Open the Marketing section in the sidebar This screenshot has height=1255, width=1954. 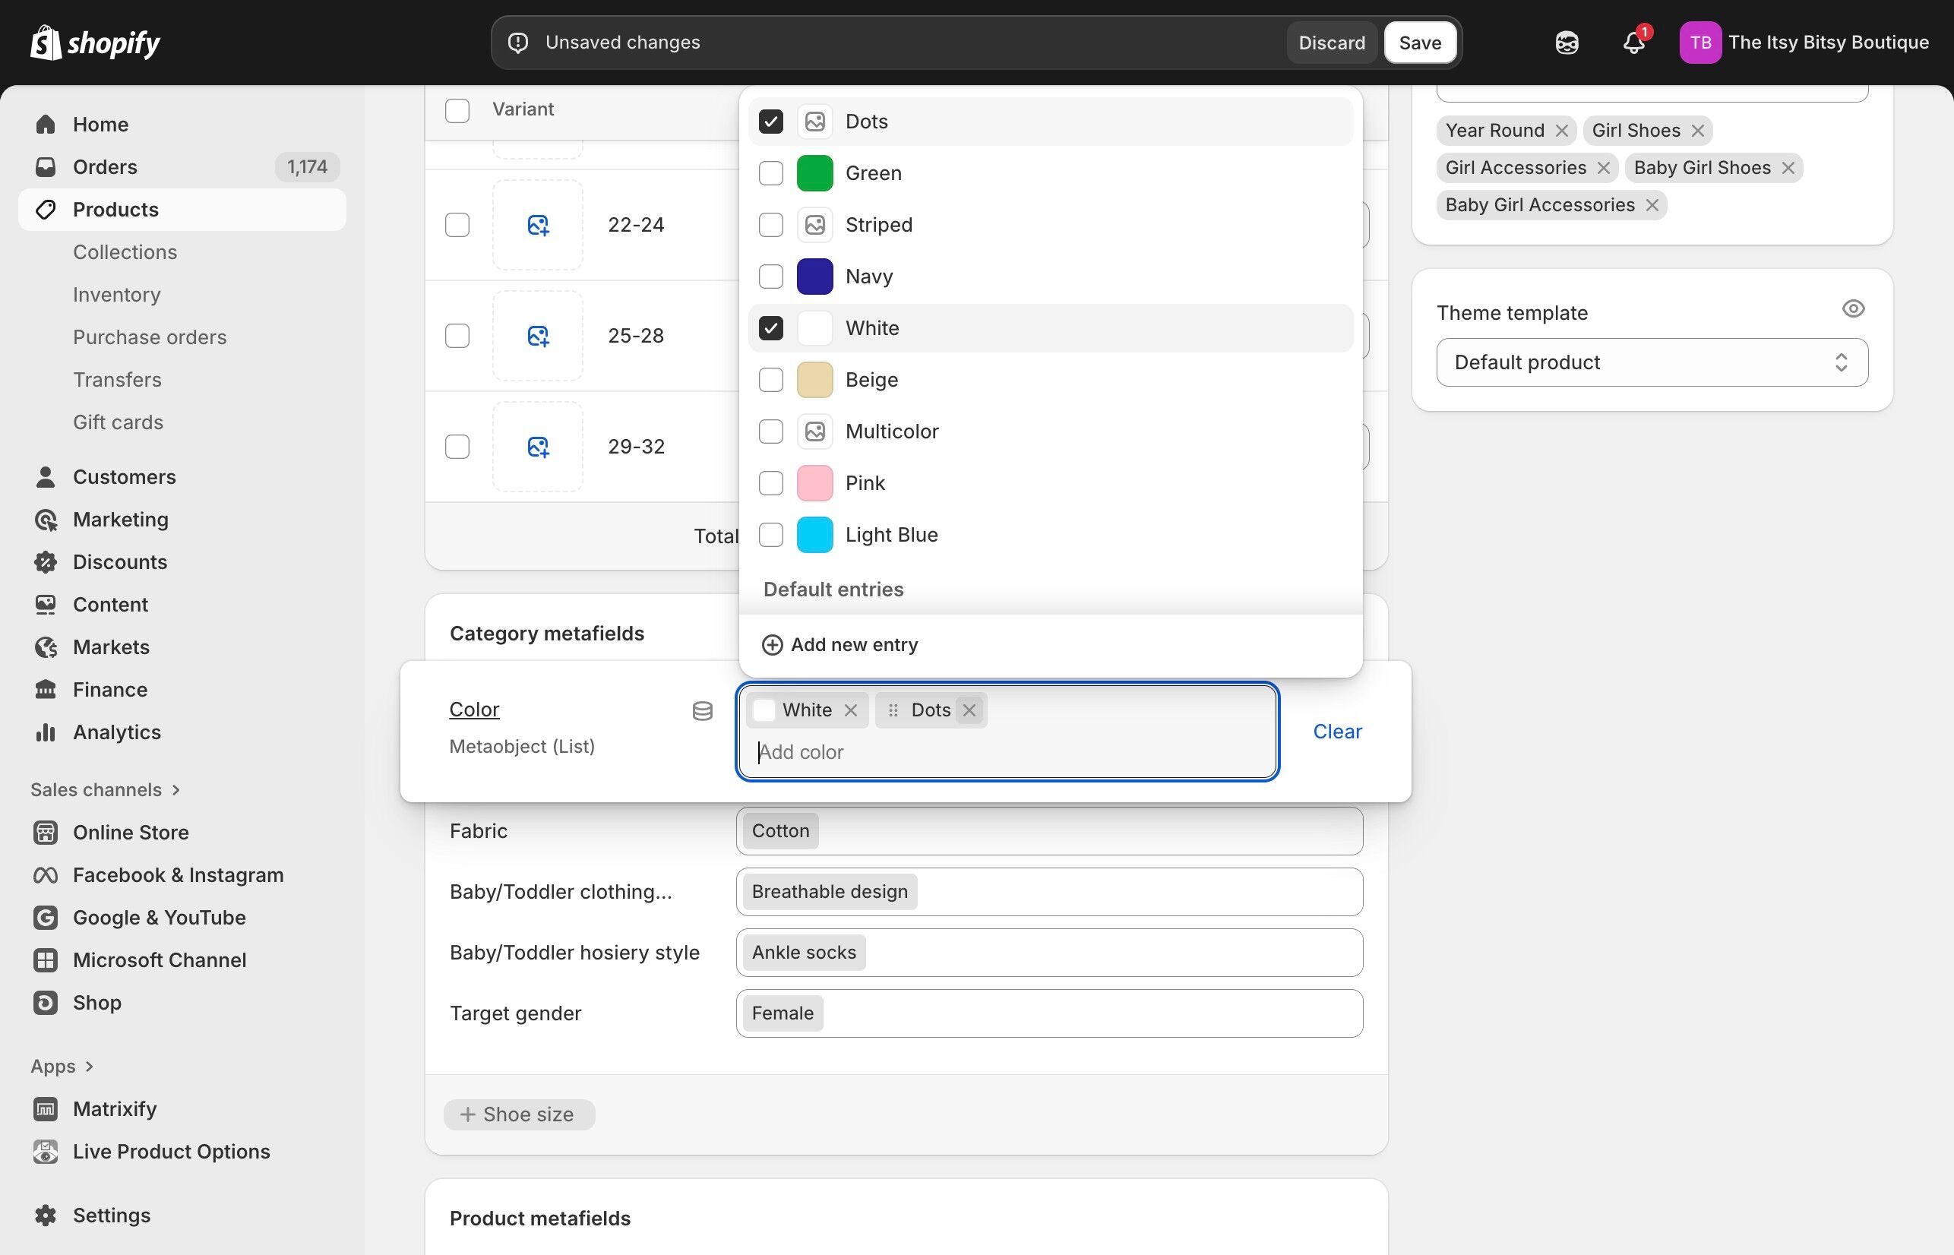tap(120, 519)
